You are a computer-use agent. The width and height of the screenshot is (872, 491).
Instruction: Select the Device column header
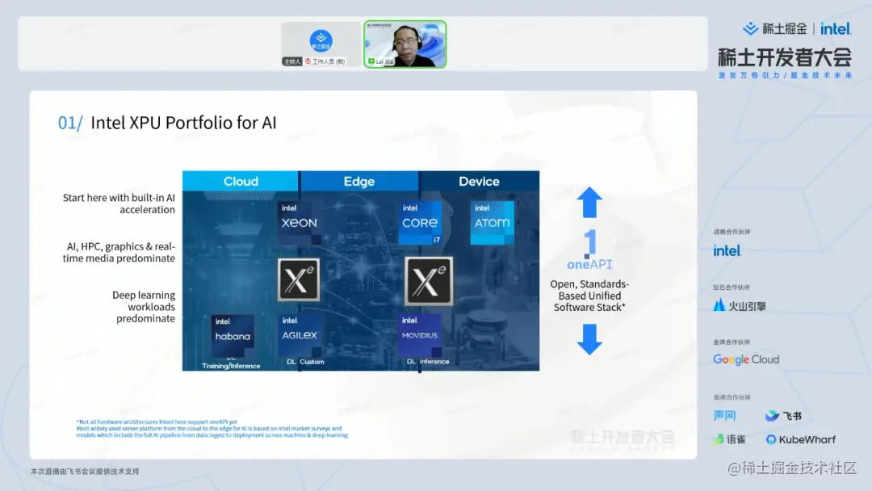point(479,181)
